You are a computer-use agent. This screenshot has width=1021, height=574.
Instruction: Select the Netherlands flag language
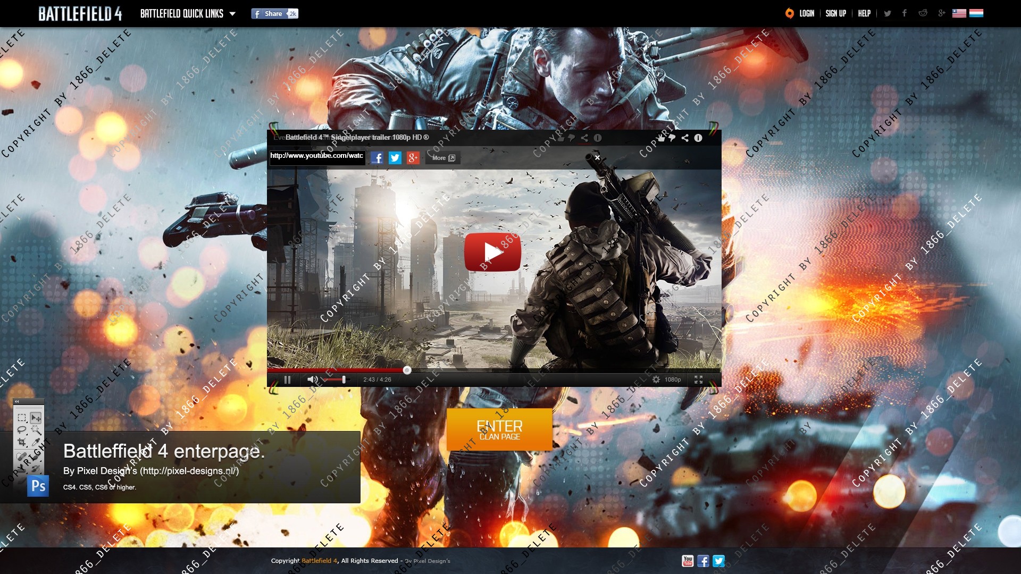pyautogui.click(x=976, y=13)
